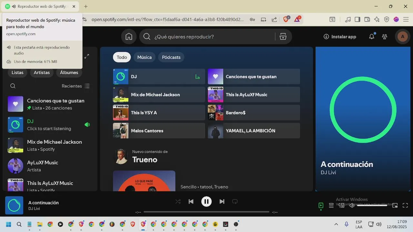Viewport: 413px width, 232px height.
Task: Open the notifications bell
Action: [372, 37]
